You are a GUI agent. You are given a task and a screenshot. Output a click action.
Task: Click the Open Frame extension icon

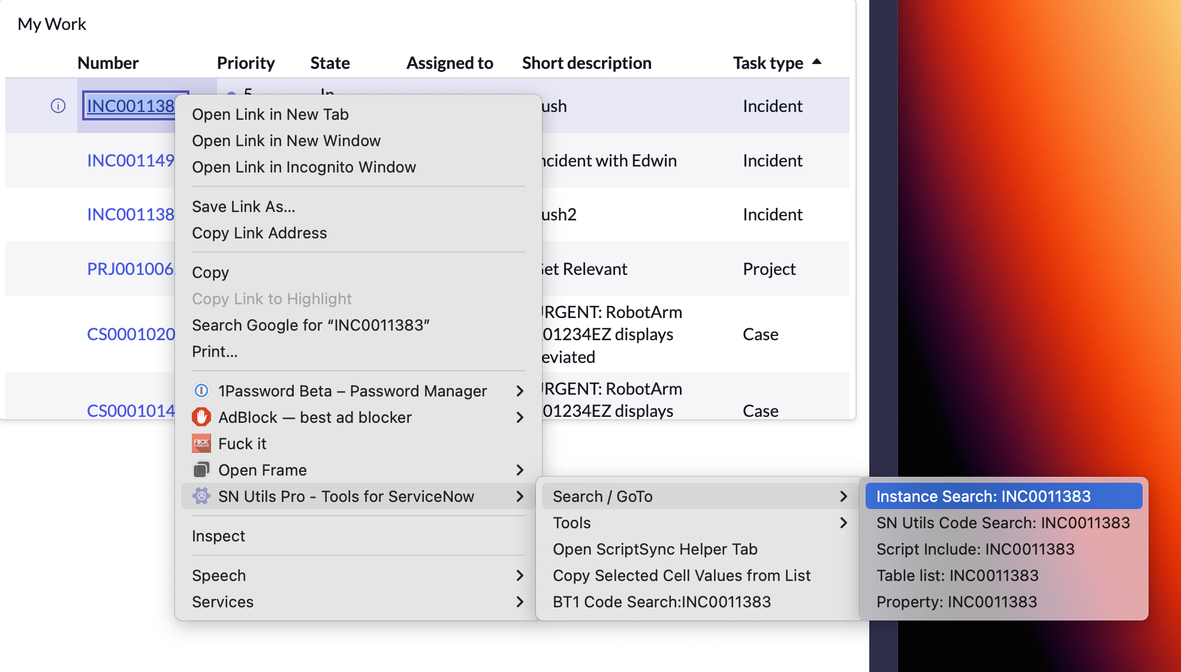click(x=202, y=470)
